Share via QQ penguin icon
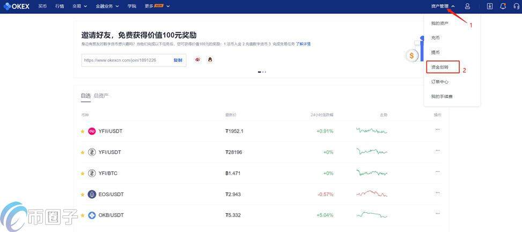Screen dimensions: 522x232 [210, 60]
